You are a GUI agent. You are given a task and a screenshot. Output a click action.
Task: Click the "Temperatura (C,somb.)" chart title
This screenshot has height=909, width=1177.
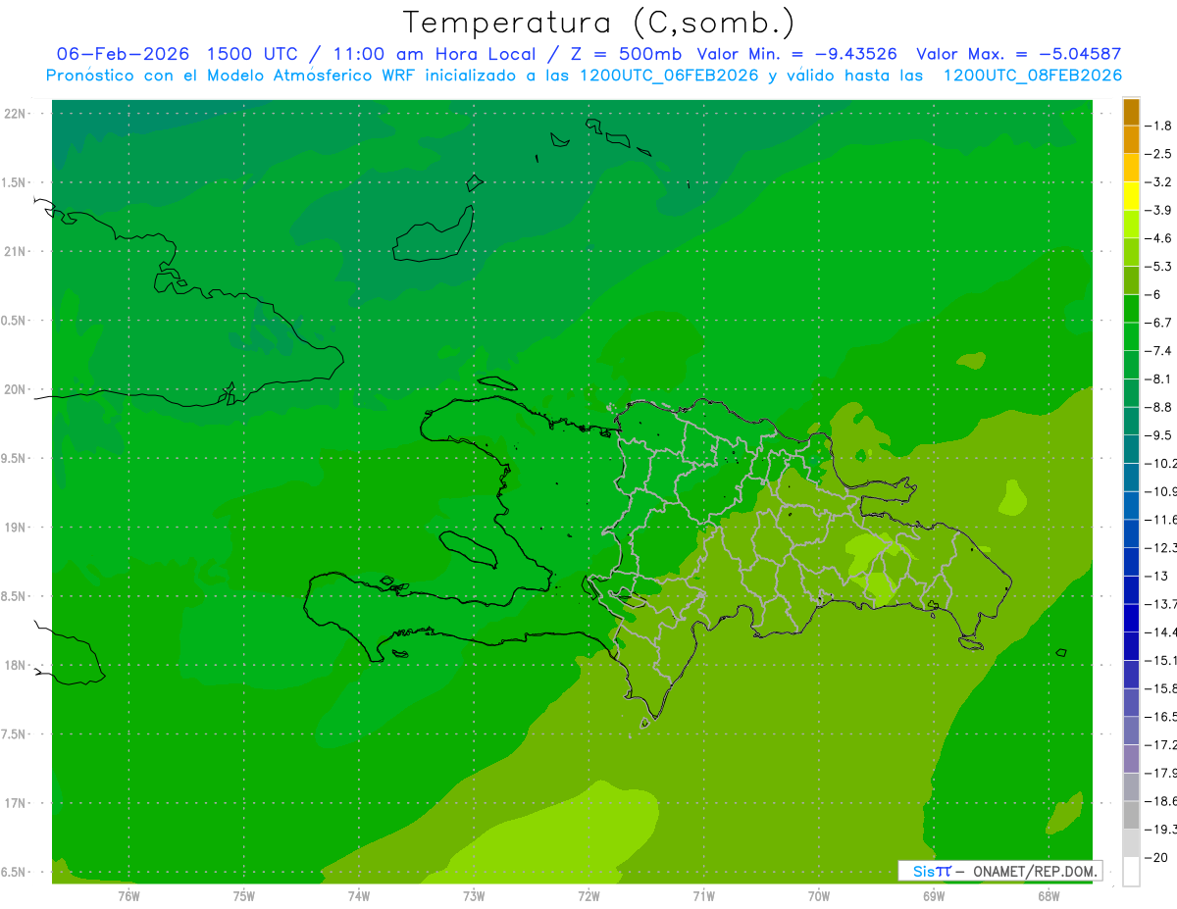pos(598,23)
